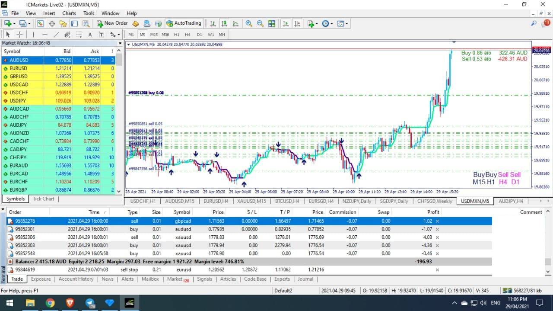Open the chart templates dropdown

[x=342, y=23]
